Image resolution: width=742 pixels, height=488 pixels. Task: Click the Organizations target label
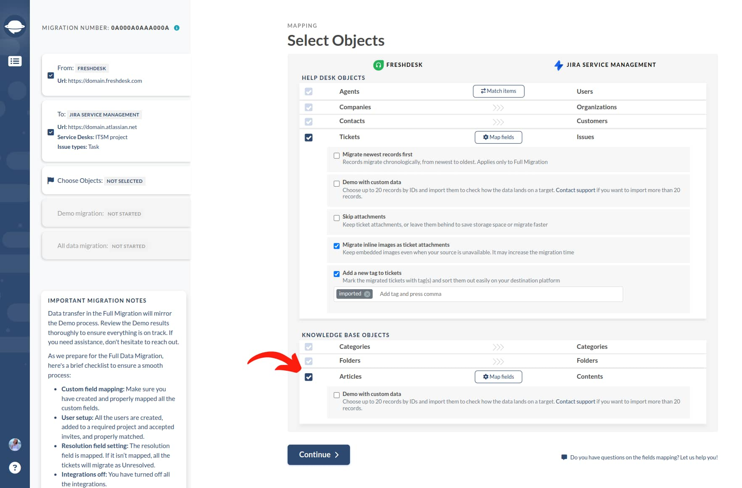(x=596, y=107)
